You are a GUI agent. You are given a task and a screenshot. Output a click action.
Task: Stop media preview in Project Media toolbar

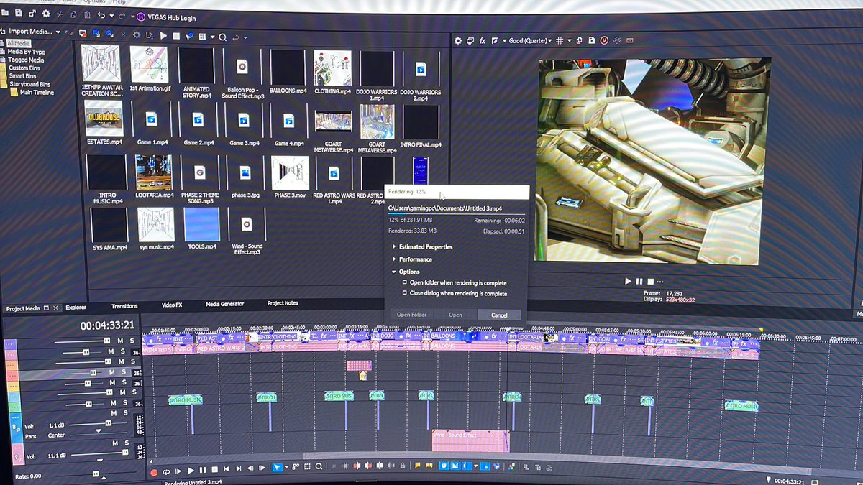[176, 36]
